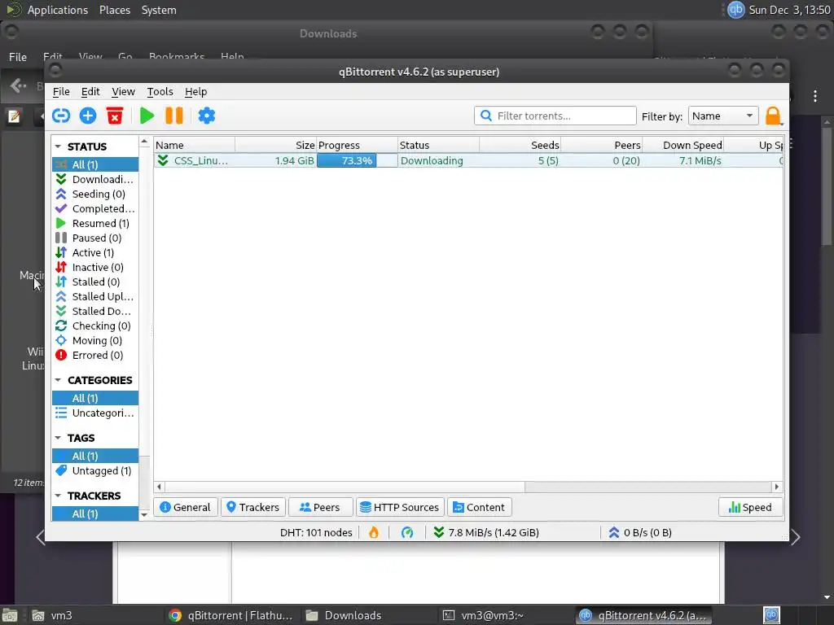Select Checking (0) status filter
The height and width of the screenshot is (625, 834).
click(95, 326)
